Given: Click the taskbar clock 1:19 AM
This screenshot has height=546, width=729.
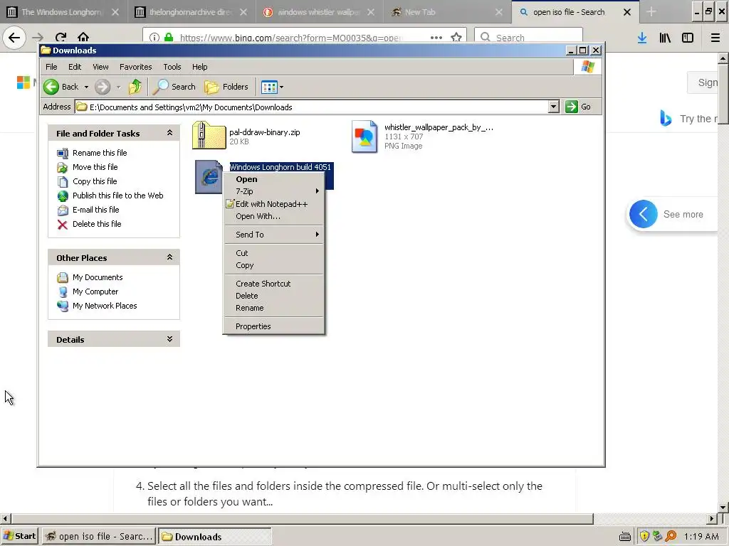Looking at the screenshot, I should pos(701,536).
